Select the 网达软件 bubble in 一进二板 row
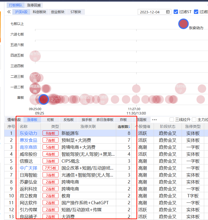208x220 pixels. 35,89
